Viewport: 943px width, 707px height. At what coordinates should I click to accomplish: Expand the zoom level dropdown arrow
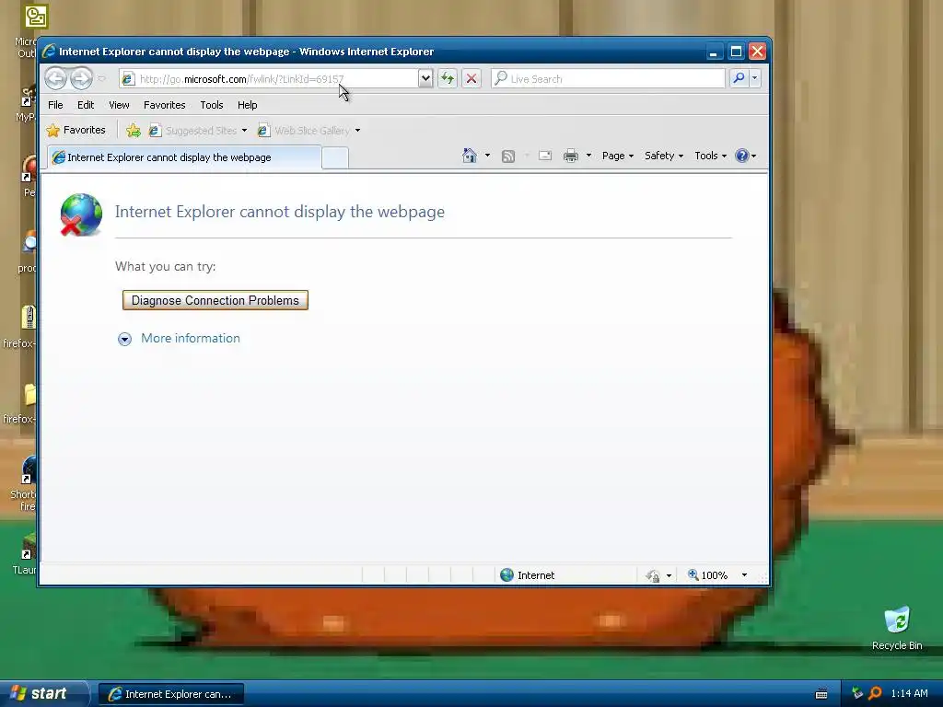[744, 575]
